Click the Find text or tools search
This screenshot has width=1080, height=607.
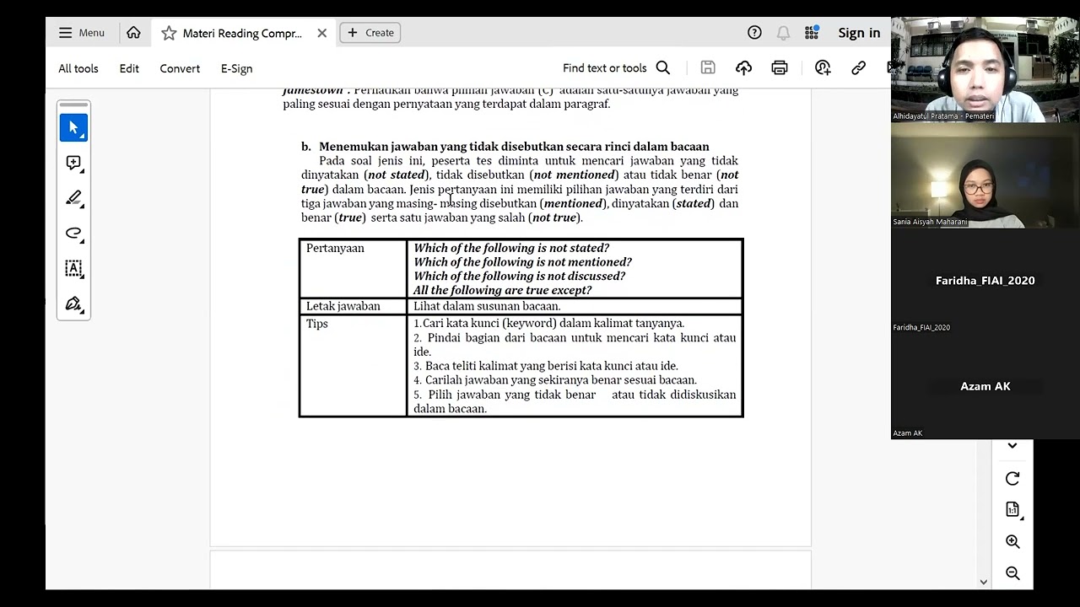coord(616,68)
